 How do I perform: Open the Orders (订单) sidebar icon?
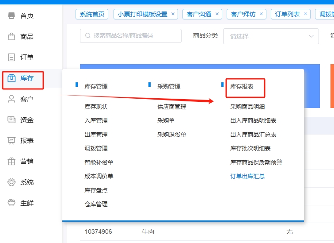(x=12, y=58)
